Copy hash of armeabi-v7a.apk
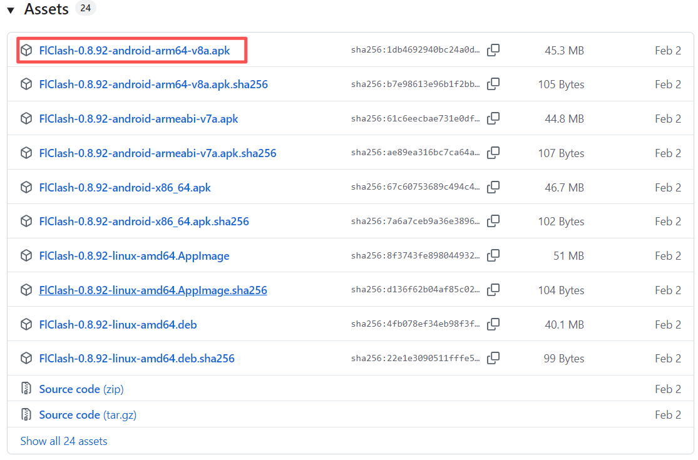The height and width of the screenshot is (460, 698). tap(493, 118)
